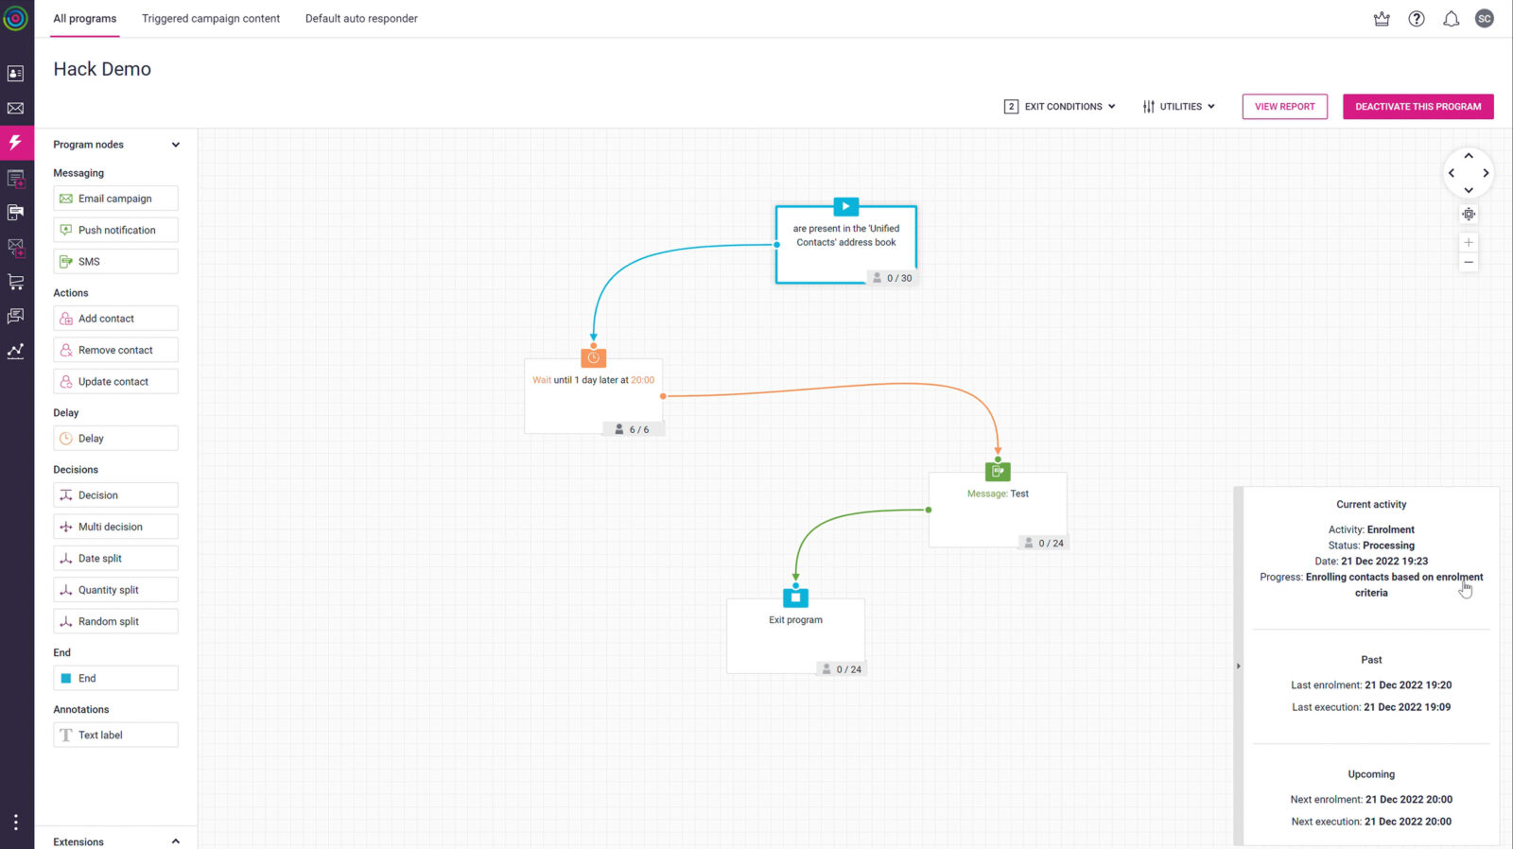The width and height of the screenshot is (1513, 849).
Task: Zoom in the canvas with plus
Action: 1469,243
